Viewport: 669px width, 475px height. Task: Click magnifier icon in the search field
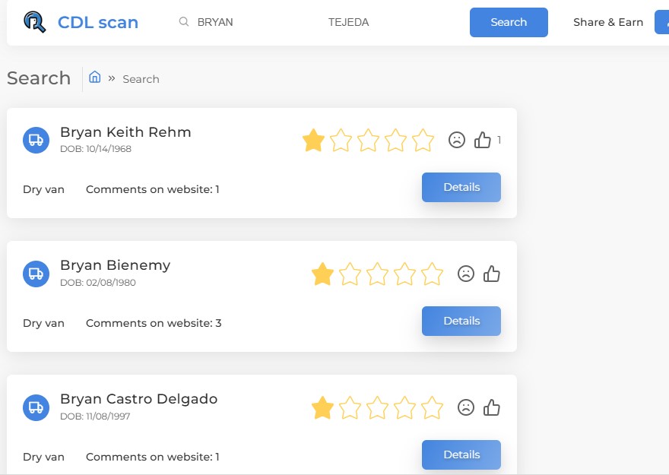tap(184, 22)
